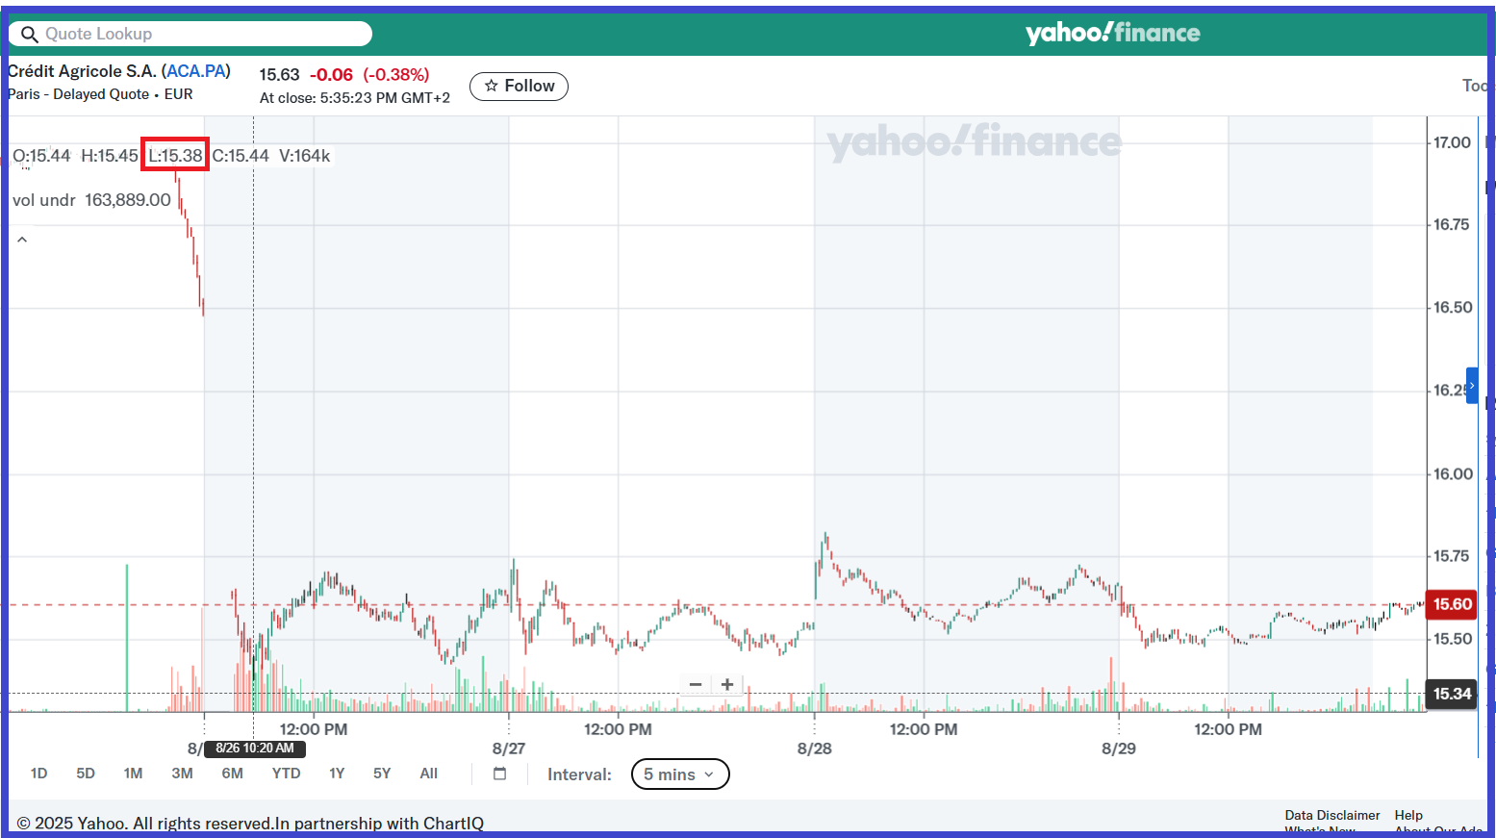Select the YTD range option
The width and height of the screenshot is (1496, 838).
pyautogui.click(x=286, y=774)
